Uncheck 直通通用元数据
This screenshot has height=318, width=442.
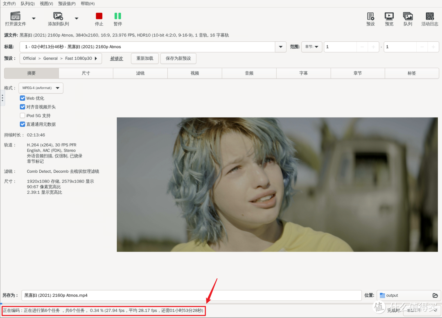(x=23, y=124)
